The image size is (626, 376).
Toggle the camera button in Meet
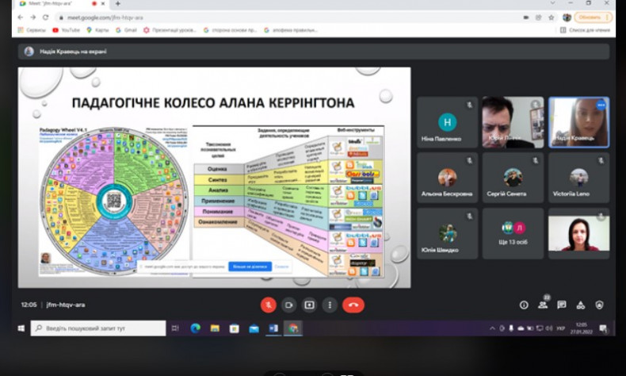288,305
